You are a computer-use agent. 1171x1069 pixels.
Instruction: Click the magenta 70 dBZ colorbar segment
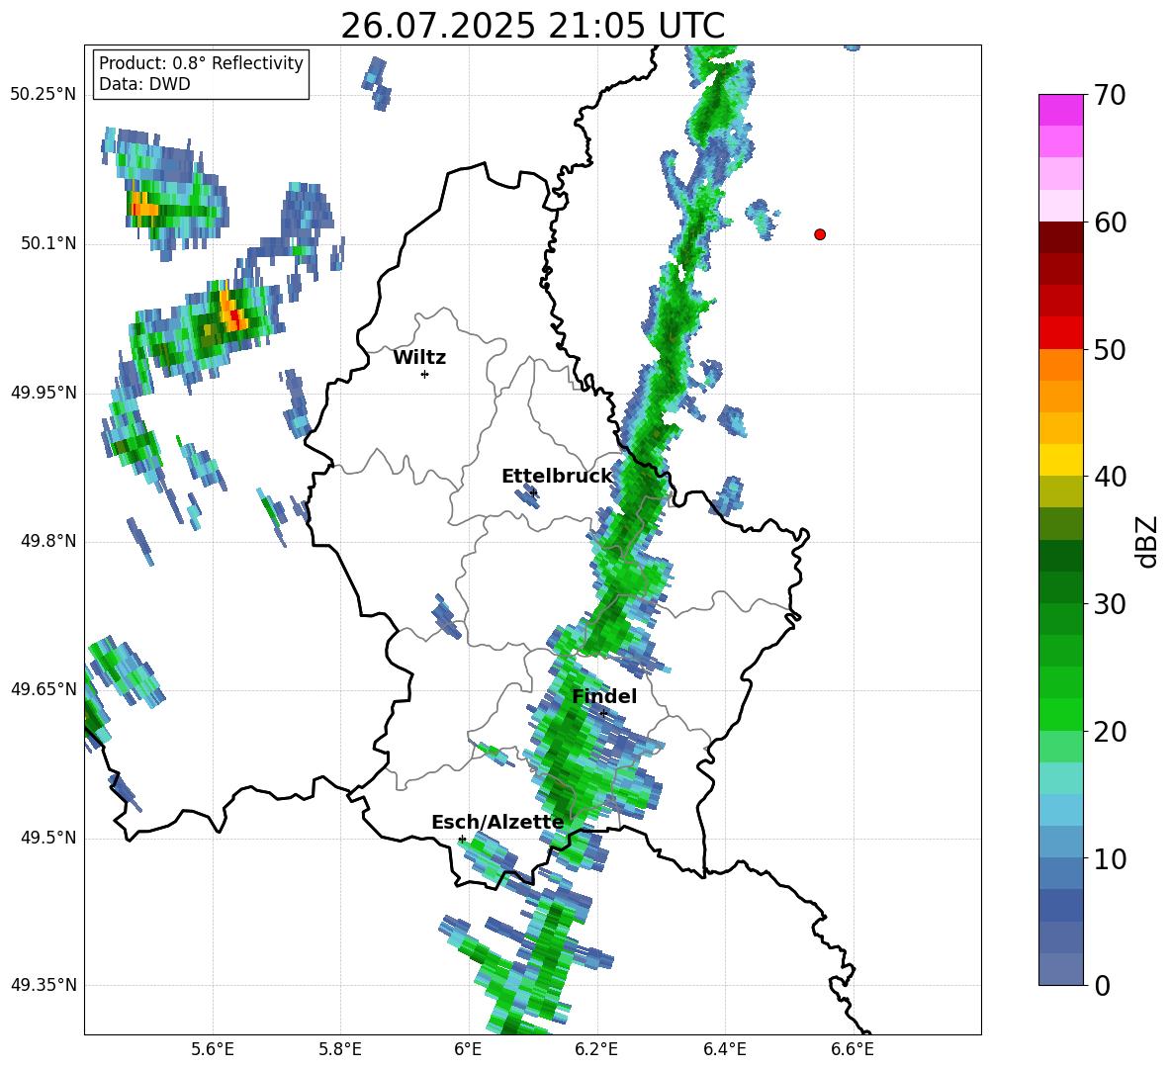1060,110
